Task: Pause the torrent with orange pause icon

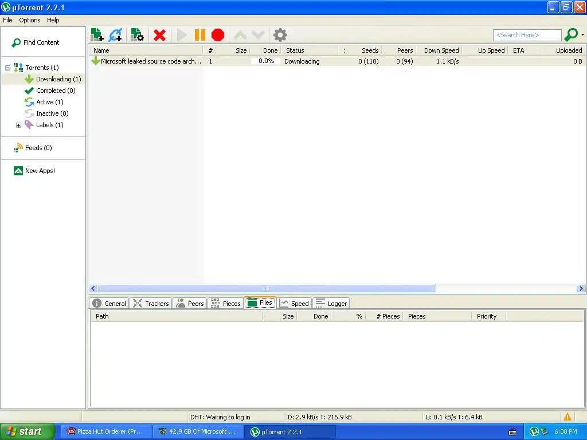Action: pyautogui.click(x=200, y=35)
